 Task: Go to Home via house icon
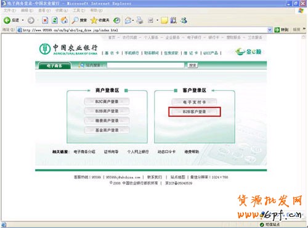[x=64, y=20]
